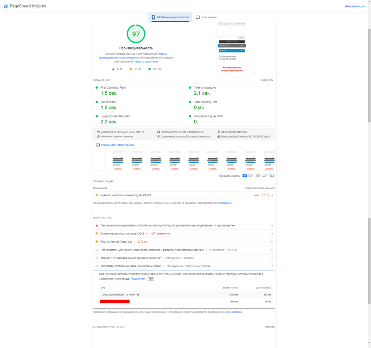
Task: Click the red triangle beside passive listeners audit
Action: pyautogui.click(x=96, y=226)
